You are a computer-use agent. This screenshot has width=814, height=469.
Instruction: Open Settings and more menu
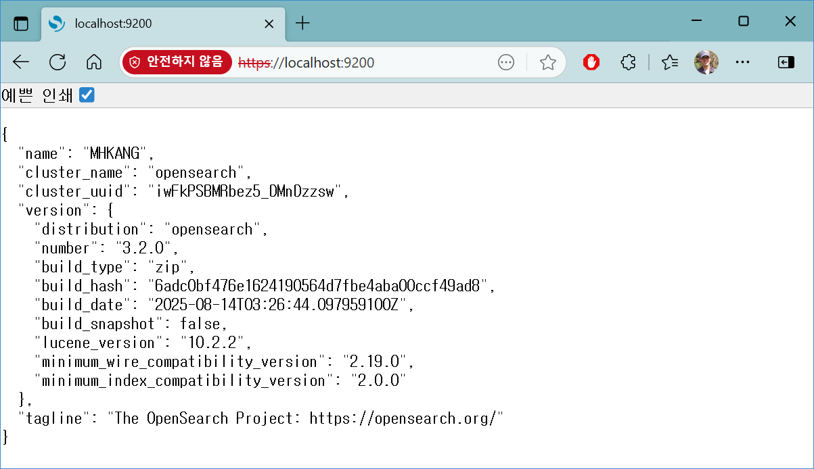pyautogui.click(x=742, y=62)
